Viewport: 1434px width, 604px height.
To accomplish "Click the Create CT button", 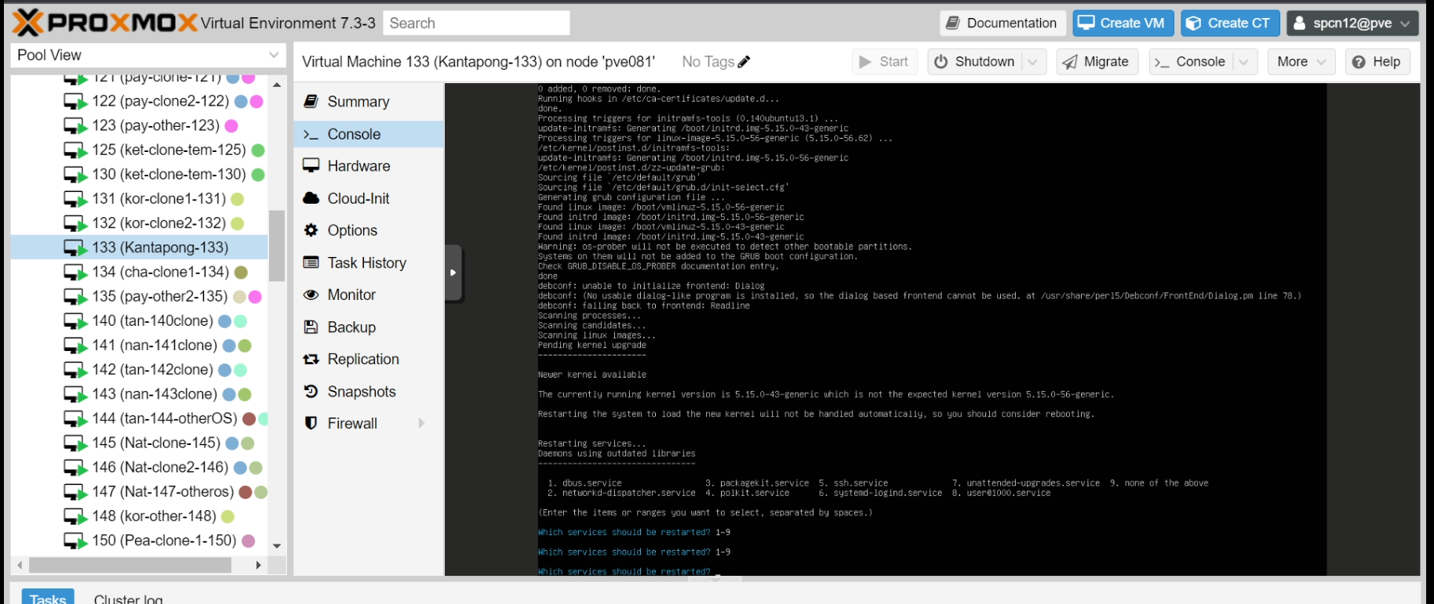I will [1230, 23].
